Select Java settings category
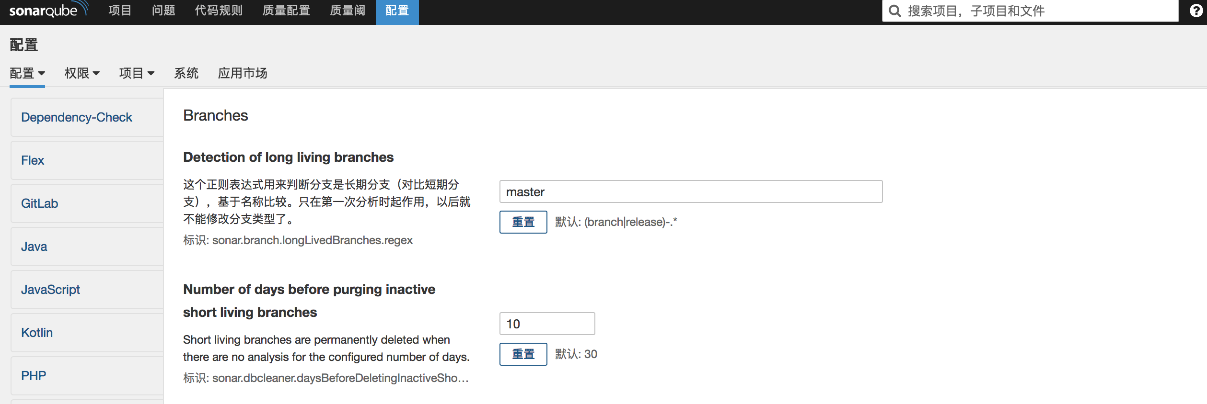 click(87, 247)
